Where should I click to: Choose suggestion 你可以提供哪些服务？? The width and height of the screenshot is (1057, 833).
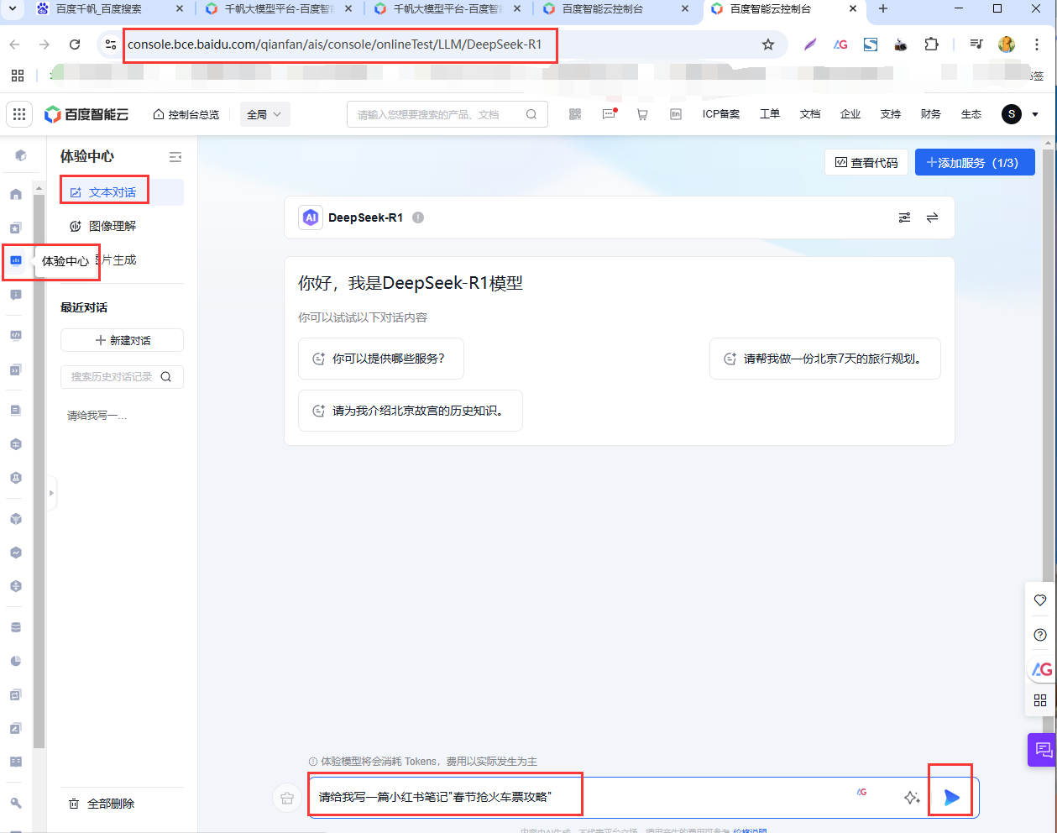381,359
